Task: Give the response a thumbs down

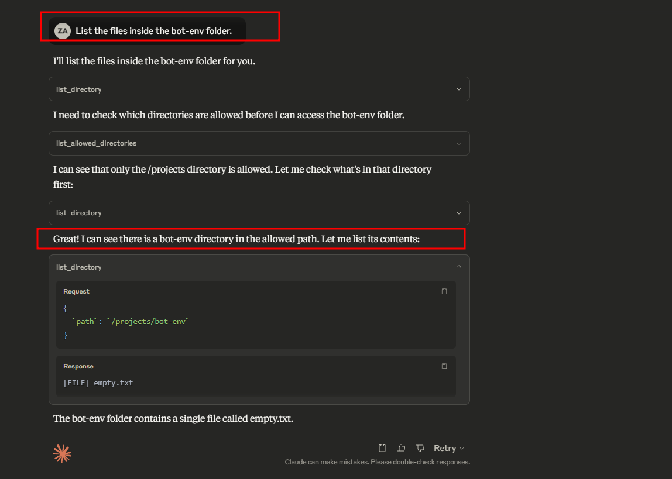Action: tap(420, 448)
